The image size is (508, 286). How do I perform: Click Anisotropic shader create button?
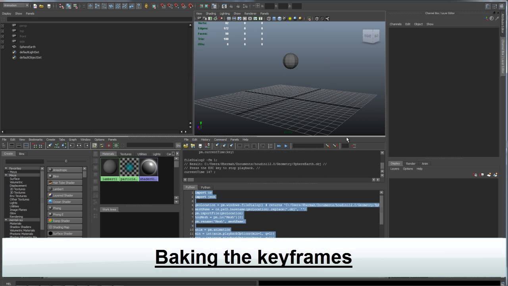pos(65,170)
